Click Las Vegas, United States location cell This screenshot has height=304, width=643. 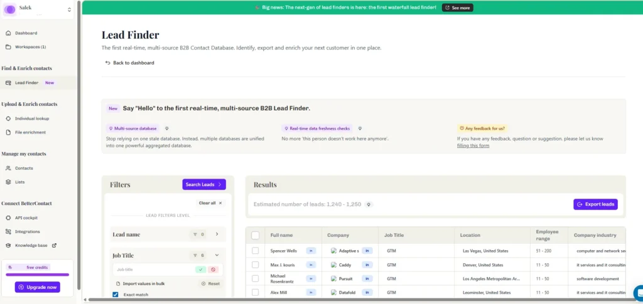tap(485, 251)
